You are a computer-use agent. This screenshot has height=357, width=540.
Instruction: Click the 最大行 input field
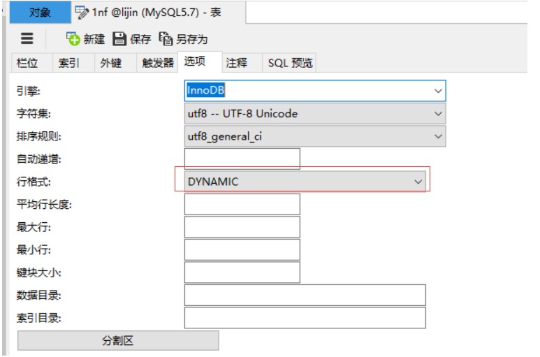pos(242,227)
